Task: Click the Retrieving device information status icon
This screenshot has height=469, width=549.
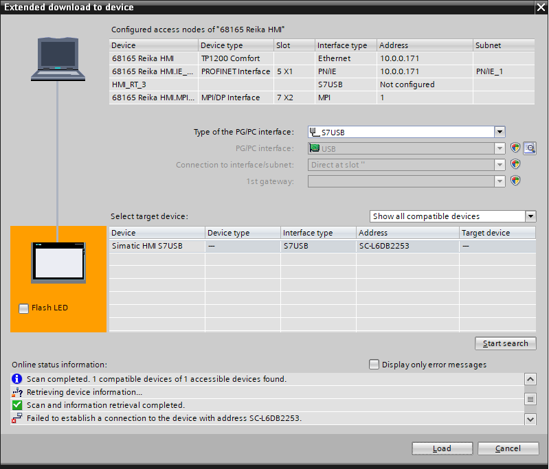Action: pyautogui.click(x=16, y=392)
